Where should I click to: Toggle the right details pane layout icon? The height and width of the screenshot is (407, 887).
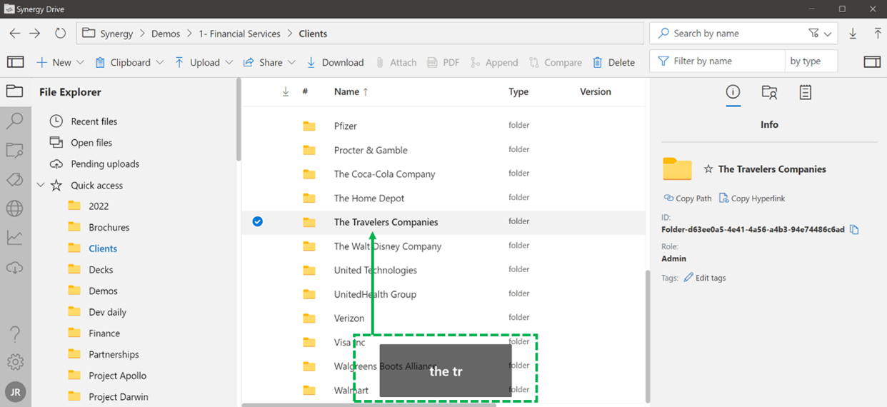(x=872, y=62)
